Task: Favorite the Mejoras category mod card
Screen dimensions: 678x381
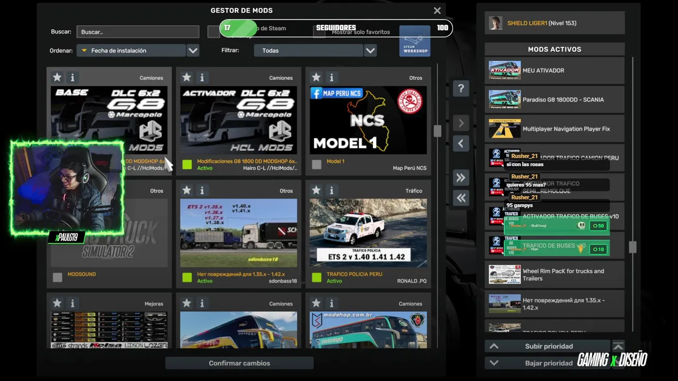Action: (x=57, y=303)
